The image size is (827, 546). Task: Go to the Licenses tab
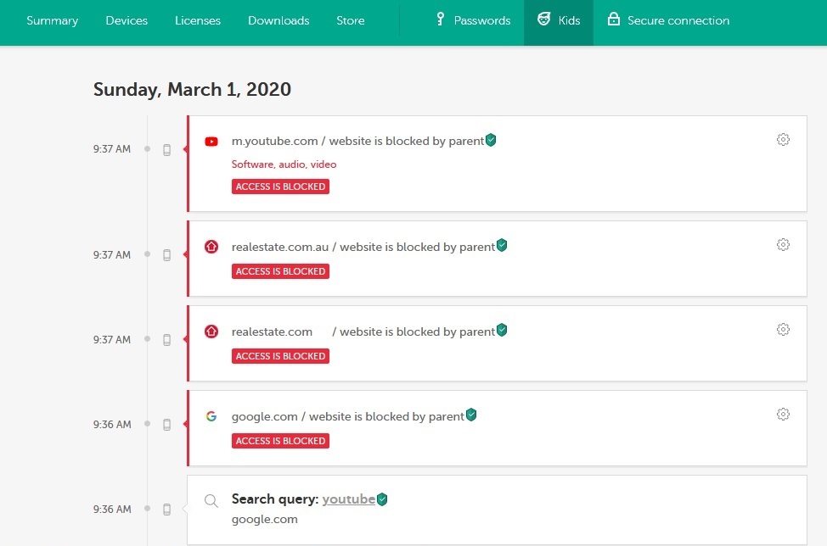198,20
